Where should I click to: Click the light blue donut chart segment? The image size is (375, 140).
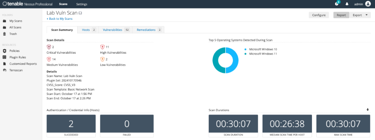click(x=235, y=60)
